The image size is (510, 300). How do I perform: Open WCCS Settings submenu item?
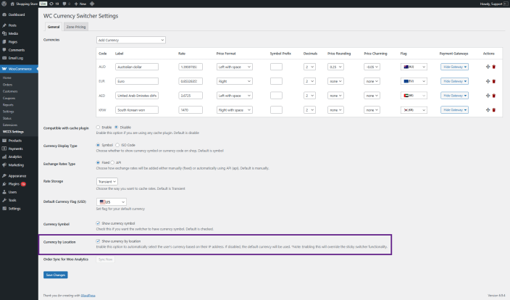[x=13, y=132]
